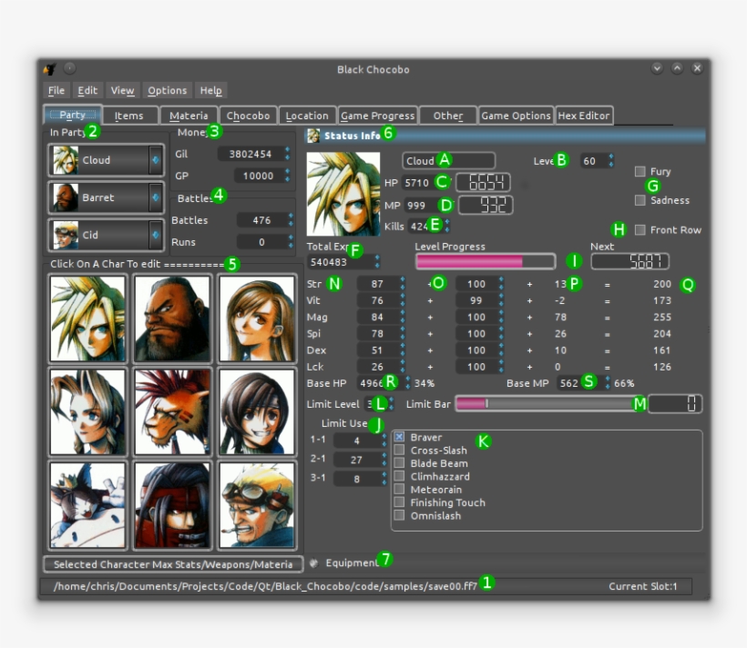747x648 pixels.
Task: Click the Cloud name input field
Action: [x=449, y=160]
